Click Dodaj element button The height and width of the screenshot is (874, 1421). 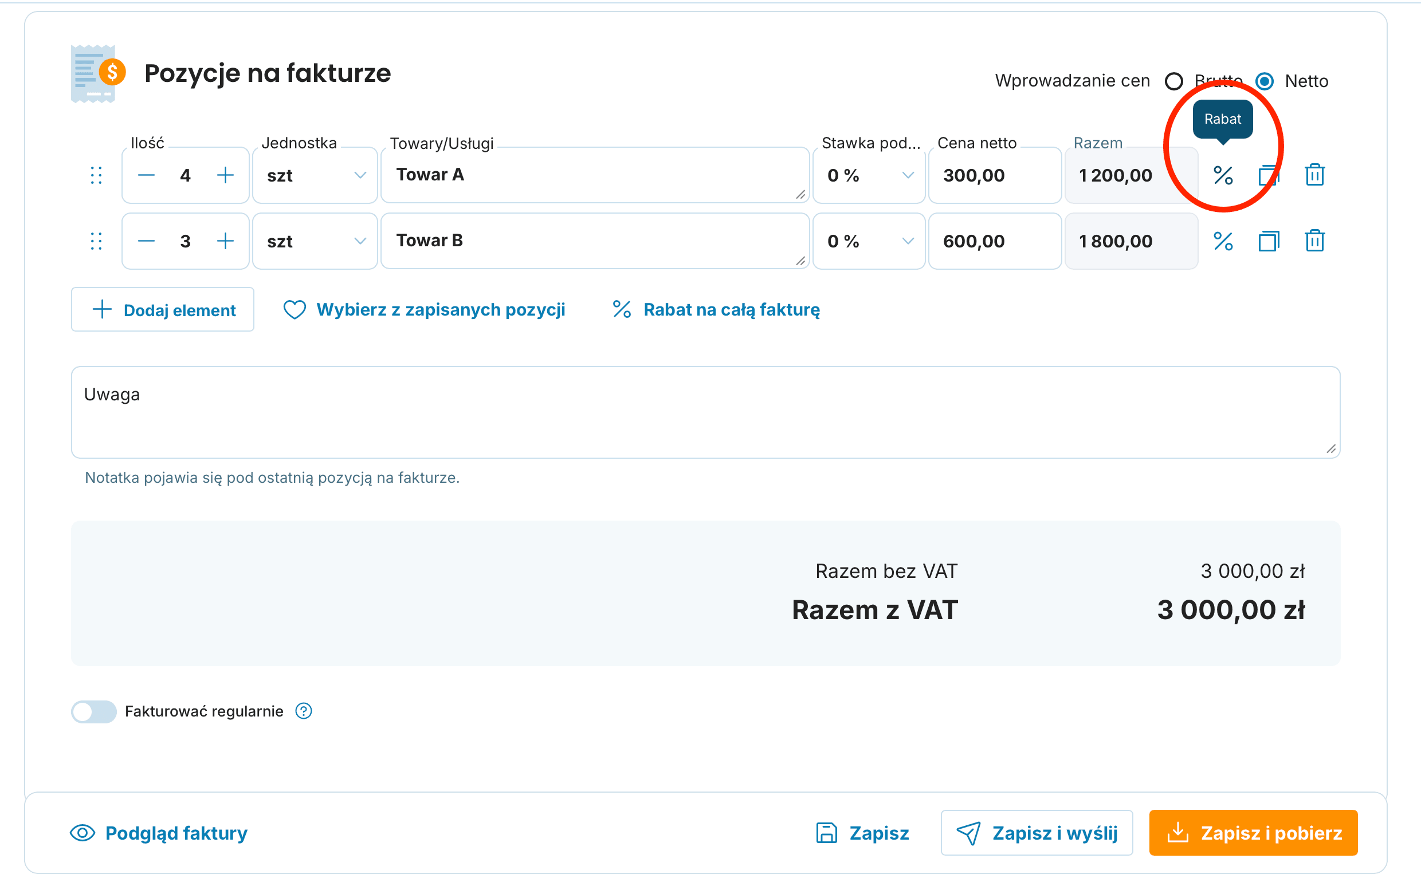coord(163,310)
